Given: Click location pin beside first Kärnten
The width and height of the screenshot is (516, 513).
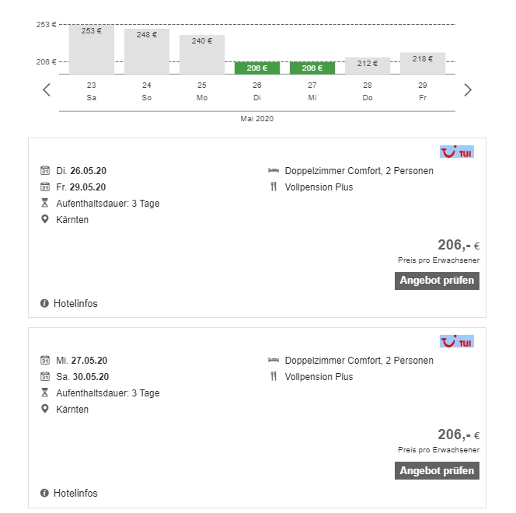Looking at the screenshot, I should (45, 219).
